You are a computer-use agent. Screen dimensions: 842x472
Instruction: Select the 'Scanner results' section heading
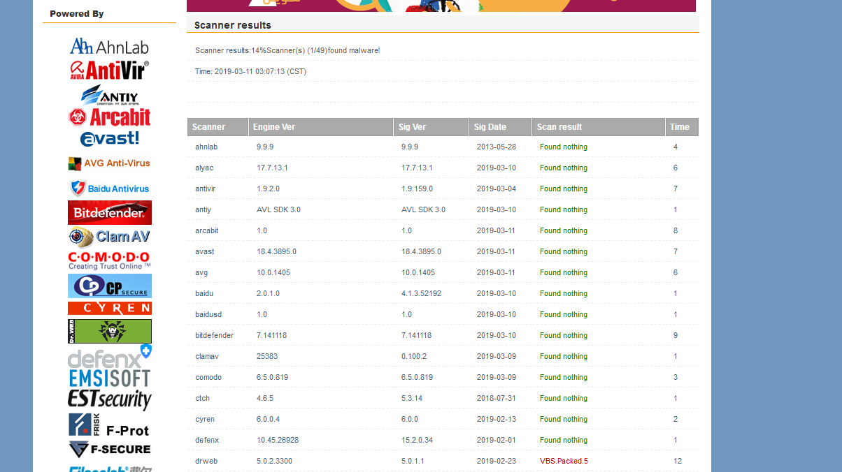tap(233, 25)
